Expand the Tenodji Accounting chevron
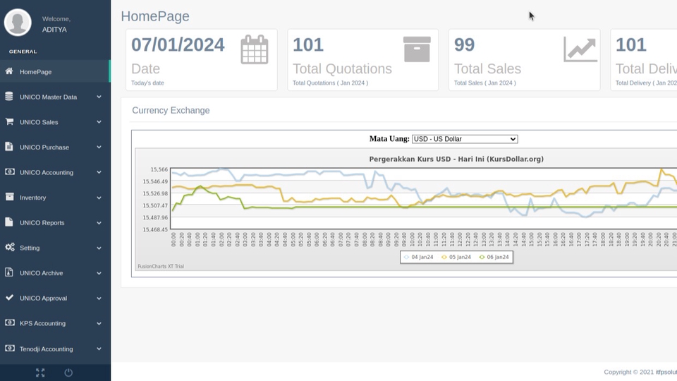The height and width of the screenshot is (381, 677). [99, 349]
